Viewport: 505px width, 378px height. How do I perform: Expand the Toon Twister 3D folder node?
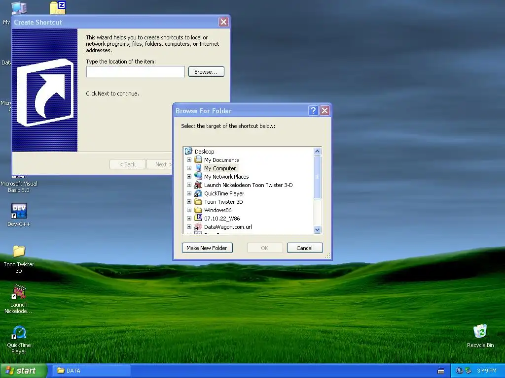click(x=189, y=201)
